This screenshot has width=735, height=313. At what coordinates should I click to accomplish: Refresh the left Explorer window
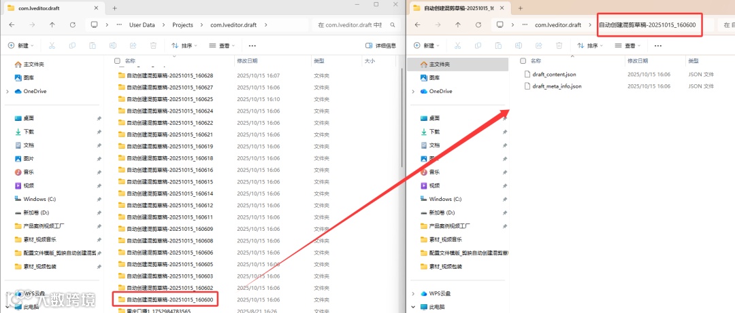[72, 25]
